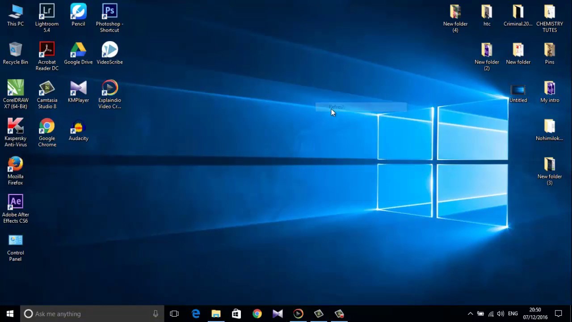The width and height of the screenshot is (572, 322).
Task: Select the Google Chrome desktop shortcut
Action: tap(47, 132)
